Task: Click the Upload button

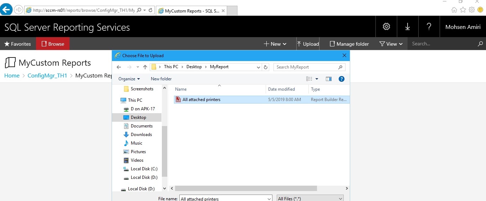Action: tap(308, 44)
